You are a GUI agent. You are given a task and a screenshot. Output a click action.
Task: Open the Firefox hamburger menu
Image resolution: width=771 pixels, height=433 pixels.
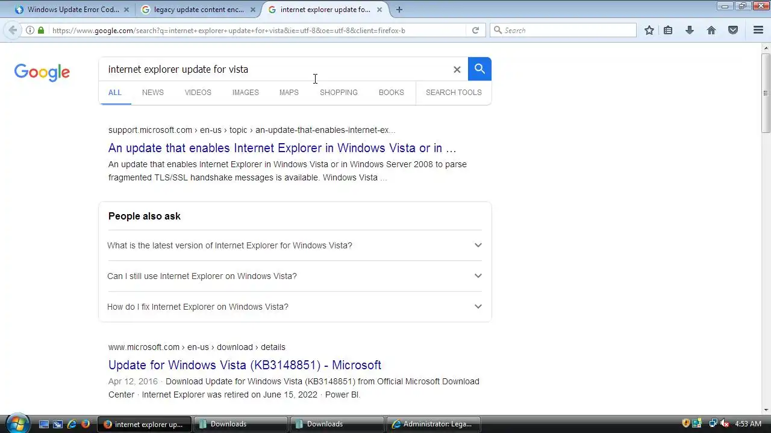tap(758, 30)
